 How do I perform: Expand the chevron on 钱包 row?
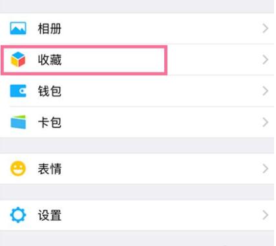(266, 91)
